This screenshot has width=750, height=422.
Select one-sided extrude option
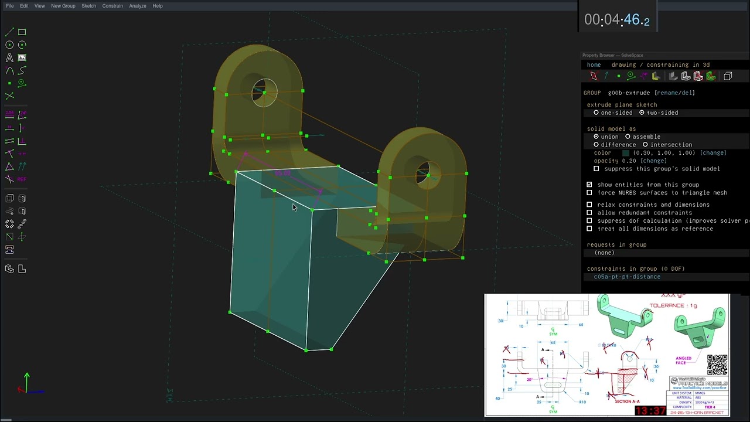[613, 113]
